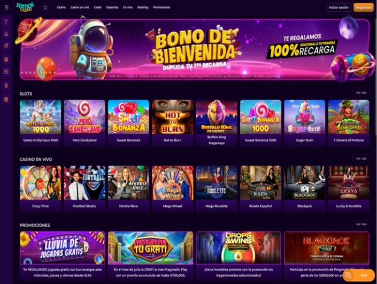This screenshot has height=284, width=377.
Task: Select the rocket crash sidebar icon
Action: [6, 46]
